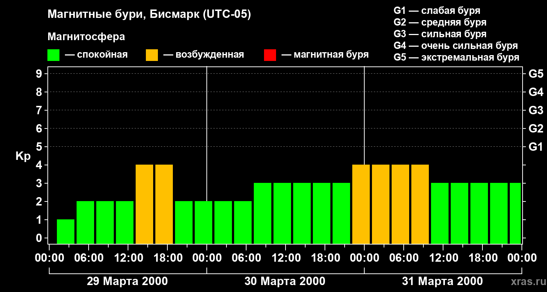Click the 'Kp' axis title
547x292 pixels.
[23, 156]
